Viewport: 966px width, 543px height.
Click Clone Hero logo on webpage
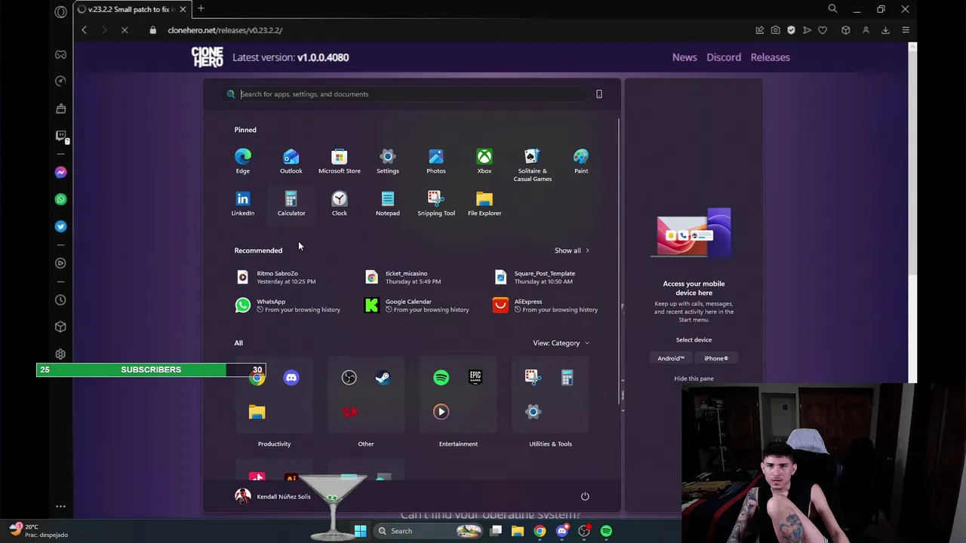pyautogui.click(x=207, y=57)
